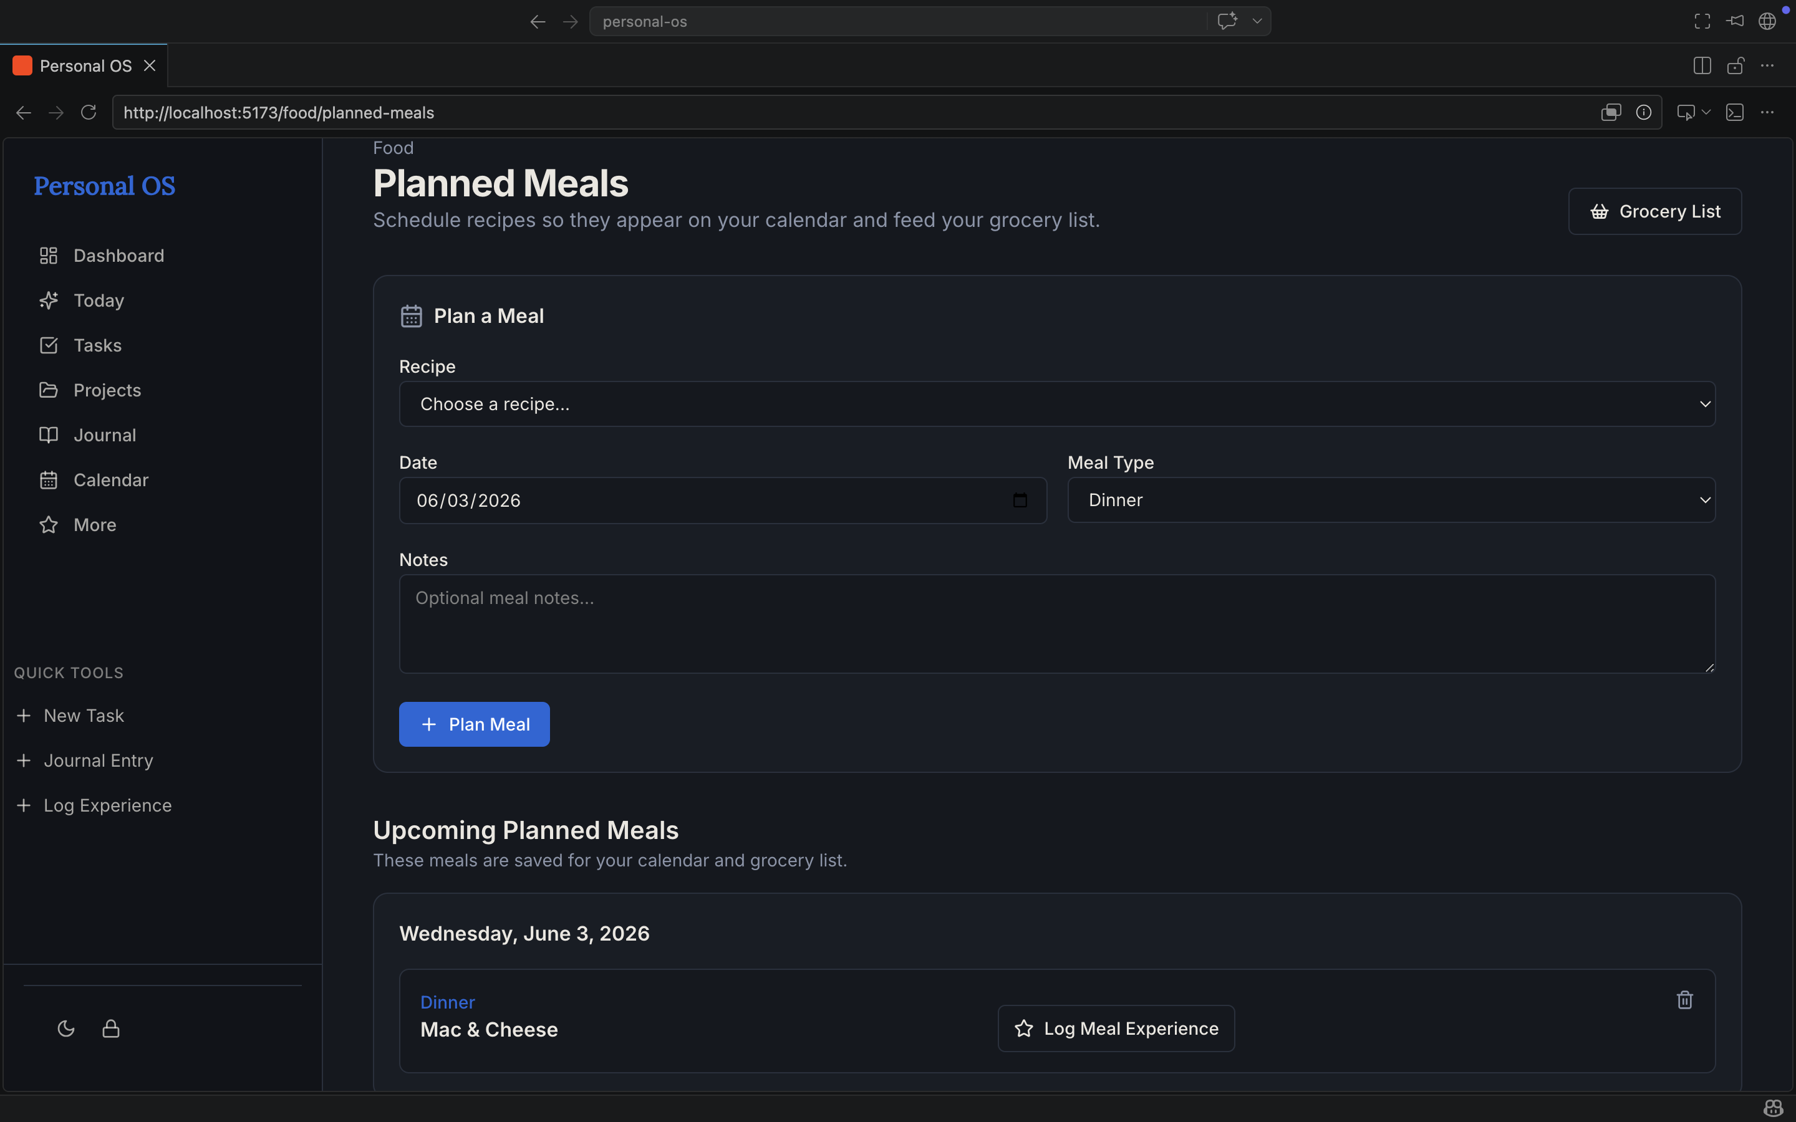The image size is (1796, 1122).
Task: Click the browser back arrow
Action: pyautogui.click(x=24, y=112)
